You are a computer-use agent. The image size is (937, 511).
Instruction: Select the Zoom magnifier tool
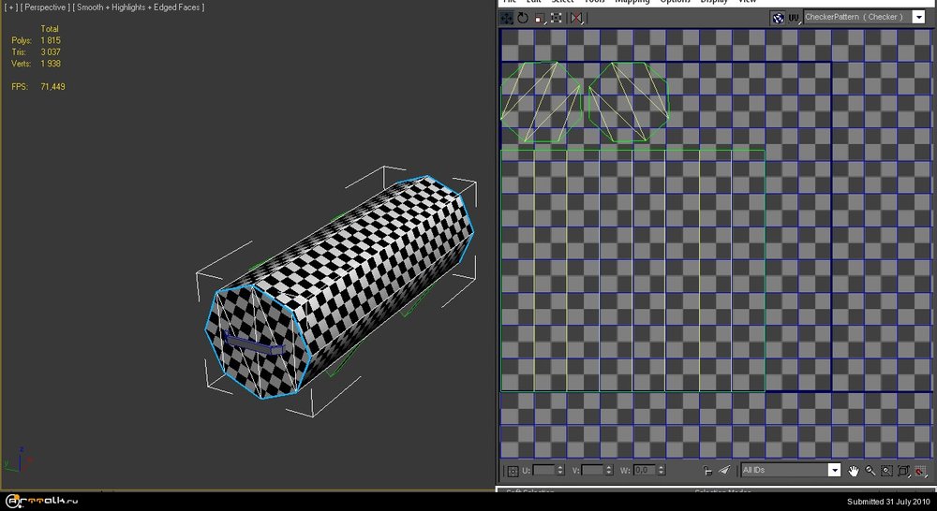pyautogui.click(x=870, y=471)
